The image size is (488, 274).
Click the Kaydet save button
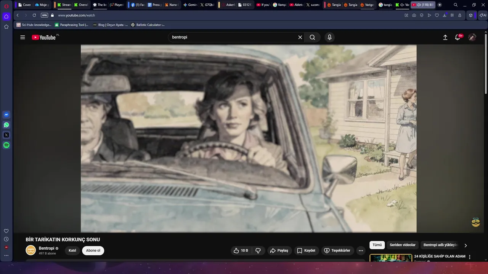point(306,250)
